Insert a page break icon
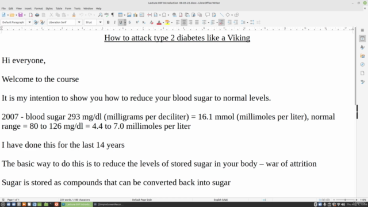This screenshot has height=207, width=368. 149,15
